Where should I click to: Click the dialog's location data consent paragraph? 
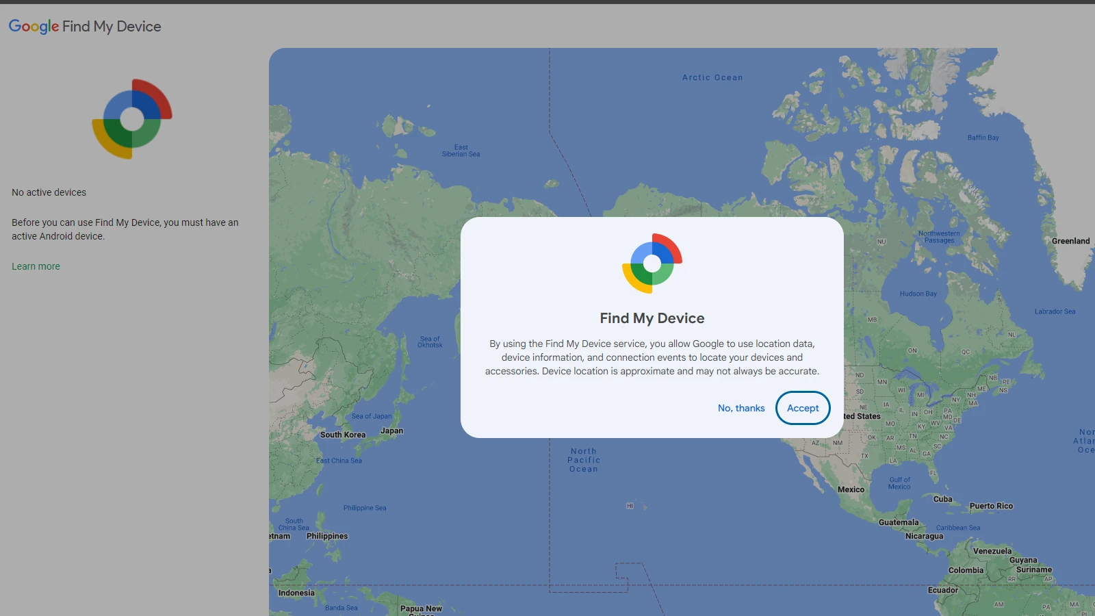[652, 357]
